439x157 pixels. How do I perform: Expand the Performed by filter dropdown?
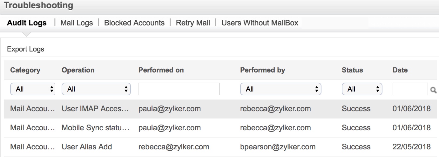(x=281, y=89)
